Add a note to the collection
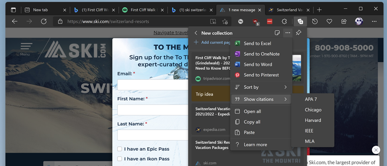The image size is (387, 166). (x=277, y=33)
